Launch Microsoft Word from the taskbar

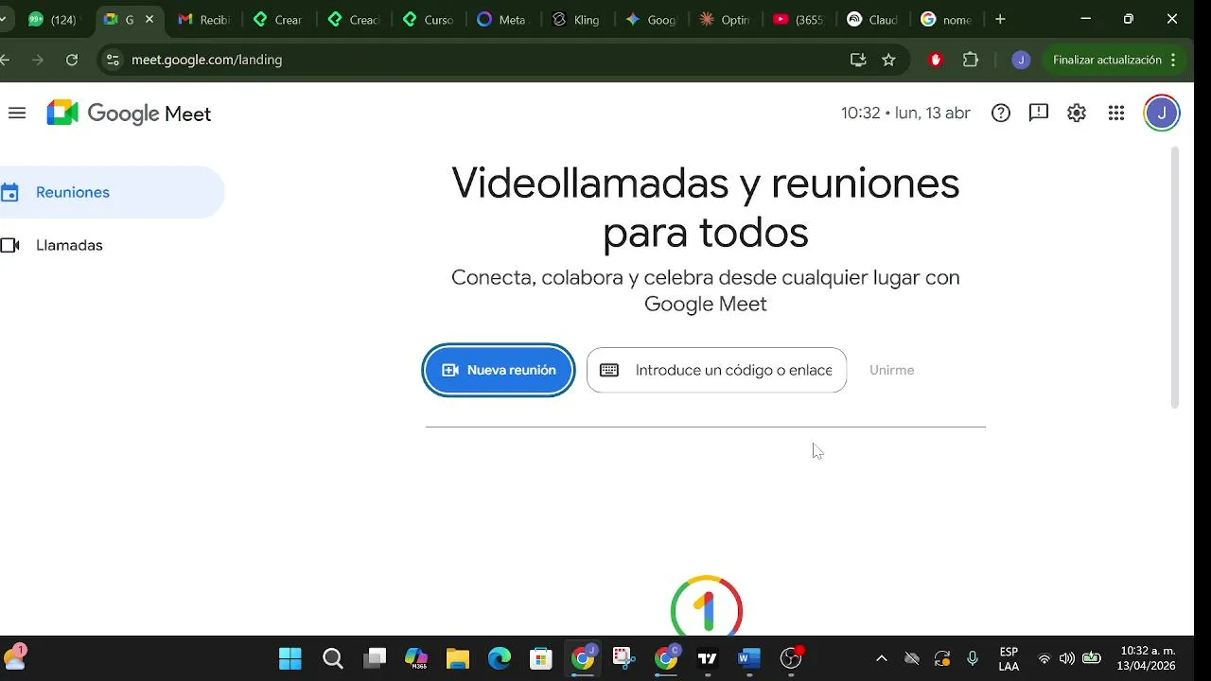click(x=749, y=658)
